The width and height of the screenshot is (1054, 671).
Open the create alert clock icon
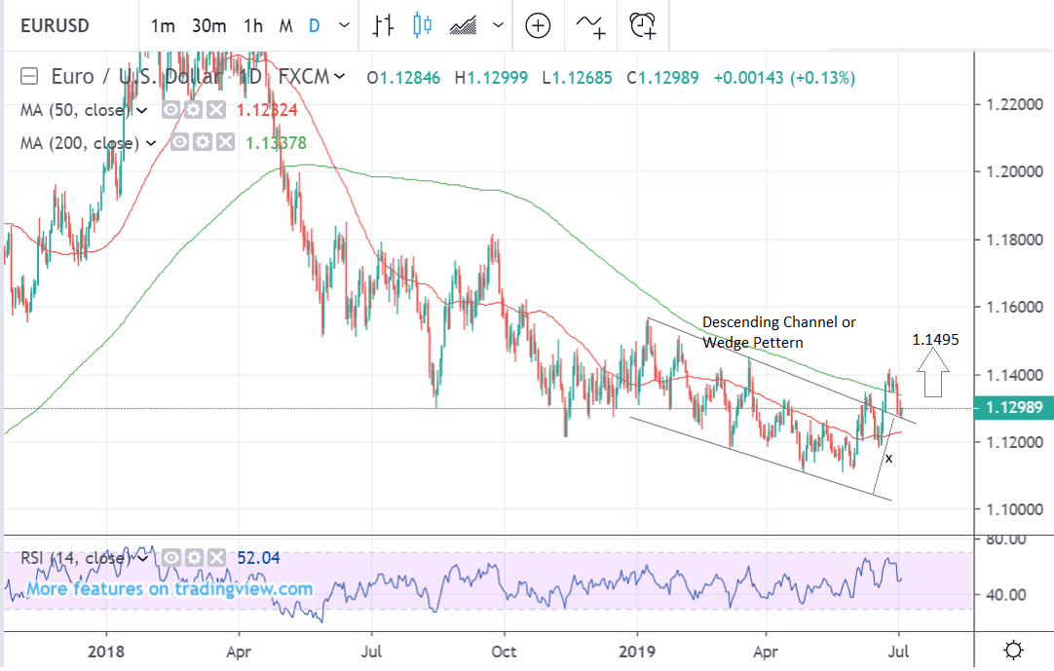click(643, 25)
